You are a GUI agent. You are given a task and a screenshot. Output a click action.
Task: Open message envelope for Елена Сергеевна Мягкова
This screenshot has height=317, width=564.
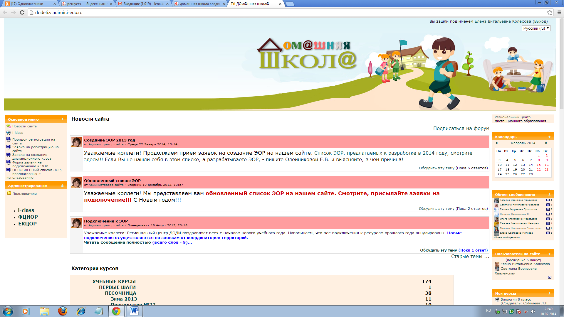[548, 233]
